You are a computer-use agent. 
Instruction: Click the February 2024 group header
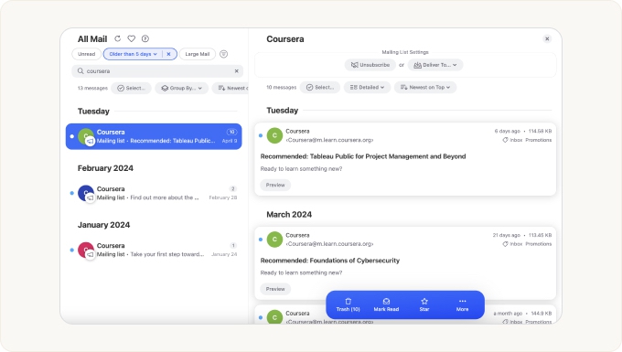click(x=105, y=168)
